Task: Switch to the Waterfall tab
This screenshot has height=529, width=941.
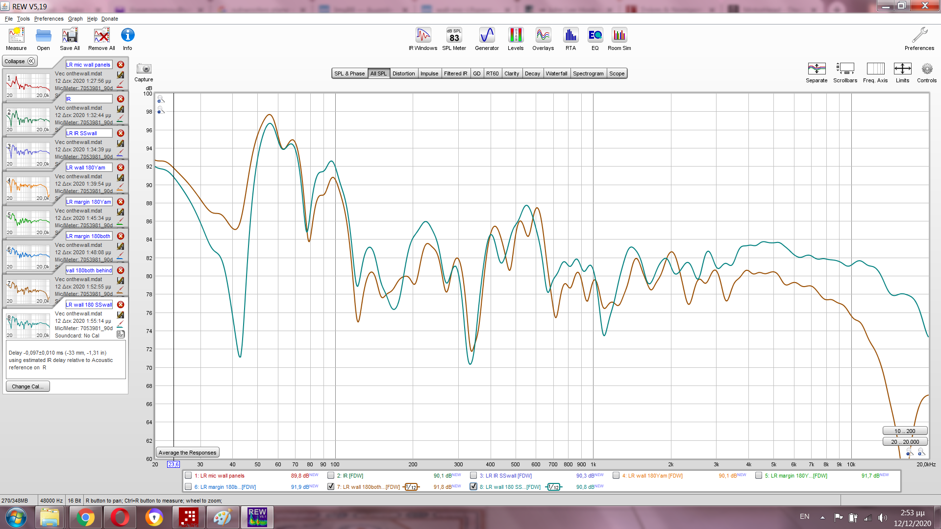Action: click(x=556, y=73)
